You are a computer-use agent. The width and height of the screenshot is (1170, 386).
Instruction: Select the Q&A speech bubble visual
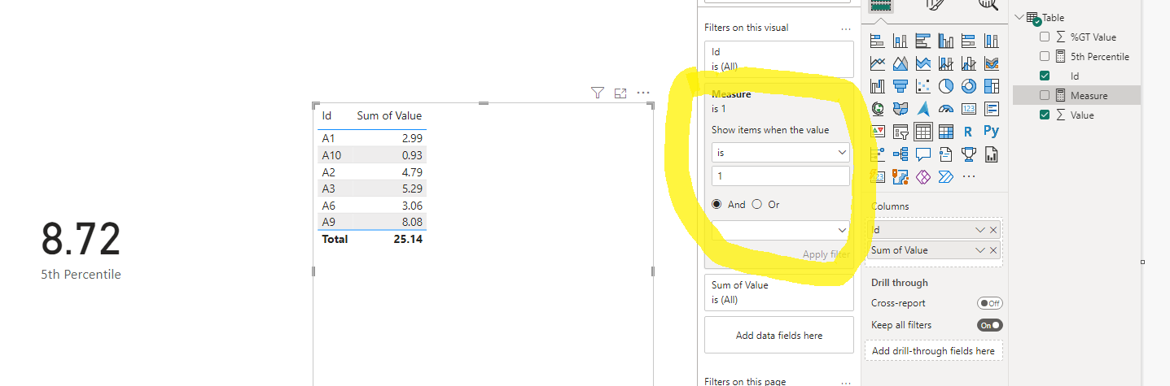[923, 154]
